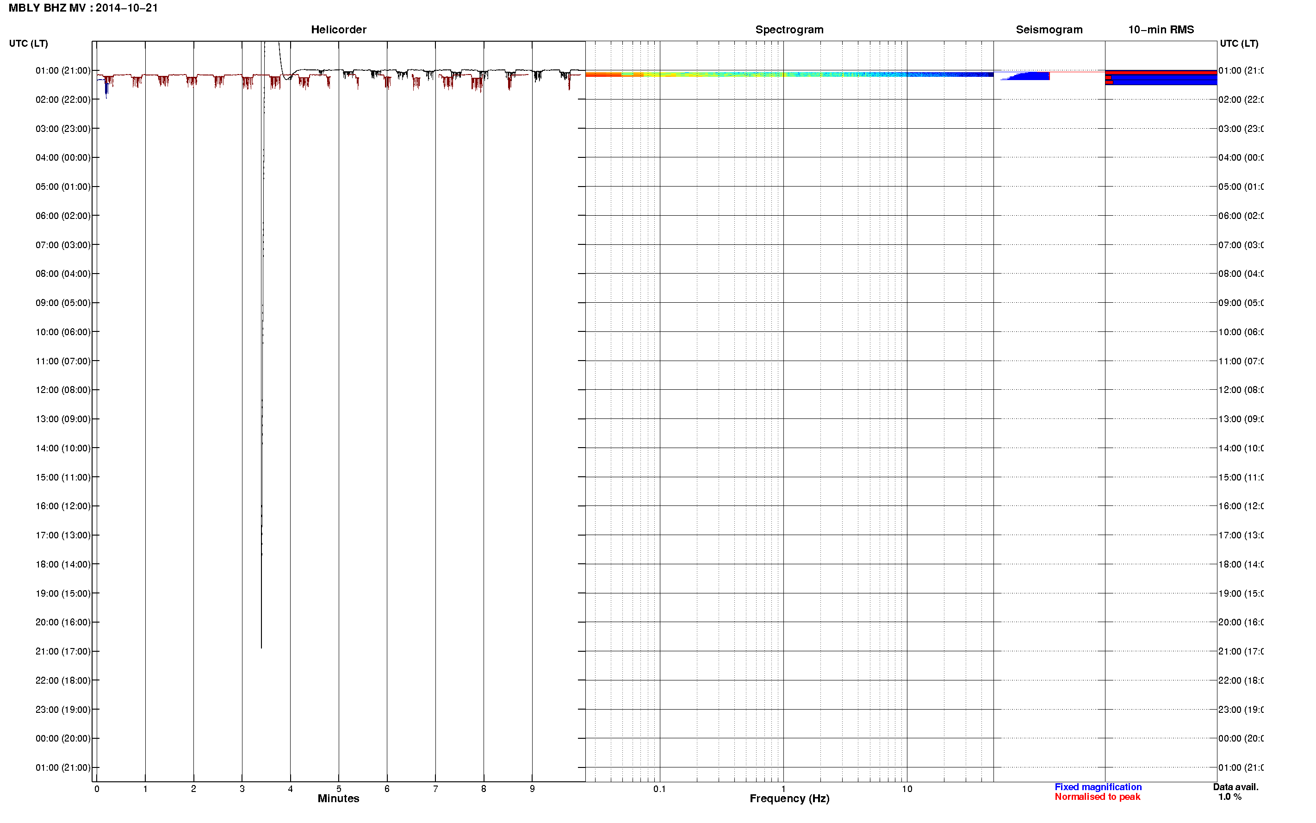This screenshot has width=1316, height=823.
Task: Click the left-axis '23:00 (19:00)' time label
Action: (x=63, y=710)
